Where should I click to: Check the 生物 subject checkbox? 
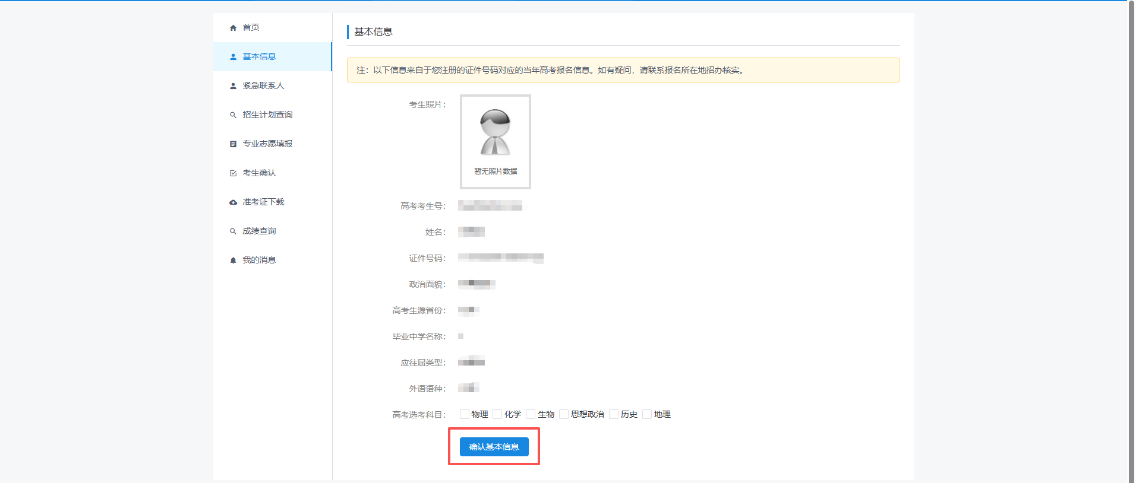[x=531, y=414]
